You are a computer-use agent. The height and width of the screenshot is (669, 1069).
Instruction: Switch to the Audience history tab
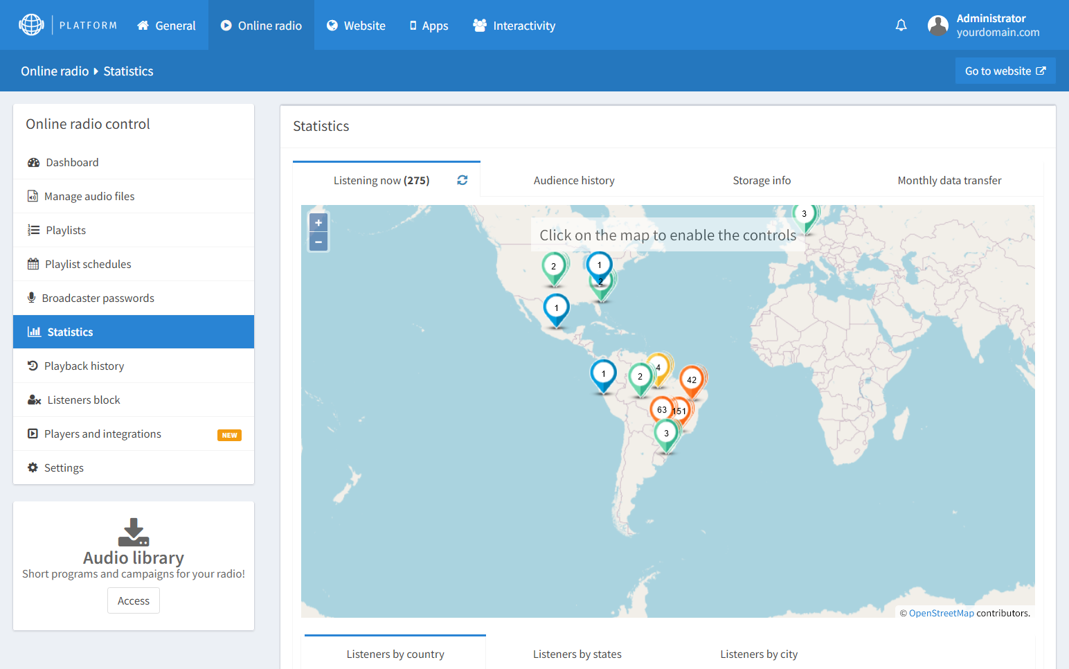tap(574, 180)
